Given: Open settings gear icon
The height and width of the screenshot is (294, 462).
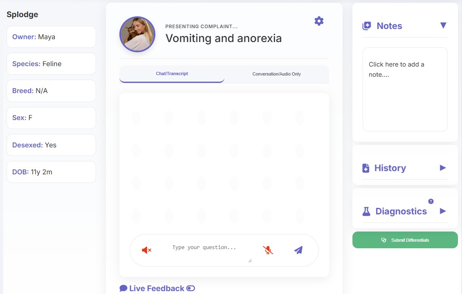Looking at the screenshot, I should (319, 21).
